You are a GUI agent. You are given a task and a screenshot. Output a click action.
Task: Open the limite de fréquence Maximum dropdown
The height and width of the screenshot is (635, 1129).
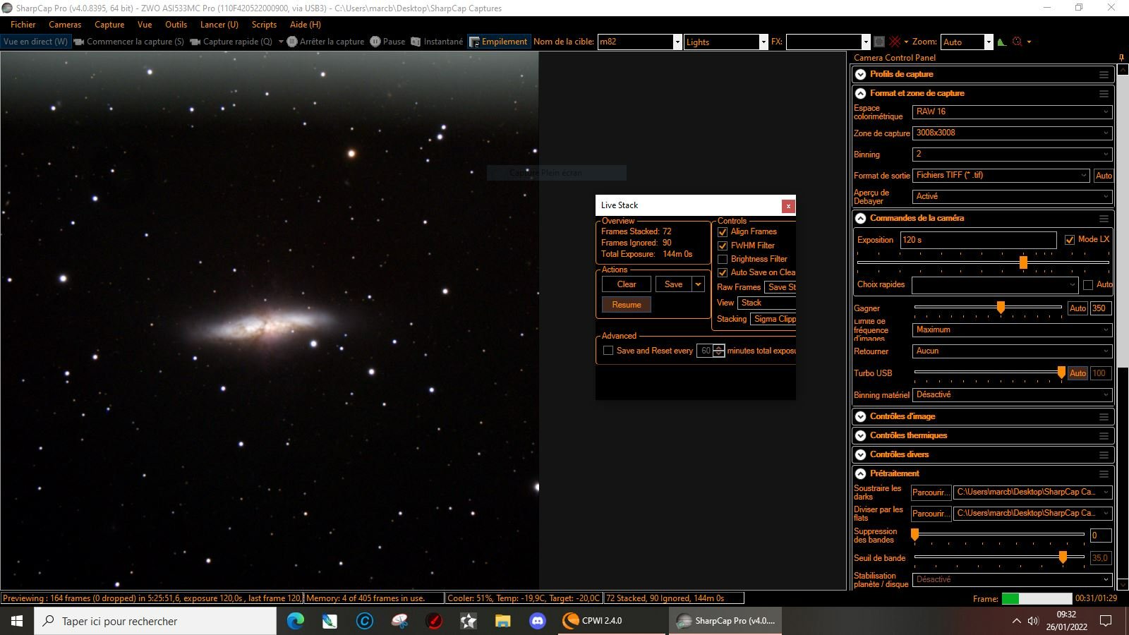1013,329
